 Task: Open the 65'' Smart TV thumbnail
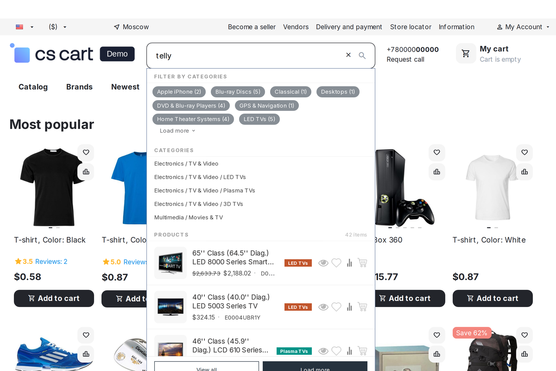coord(171,263)
